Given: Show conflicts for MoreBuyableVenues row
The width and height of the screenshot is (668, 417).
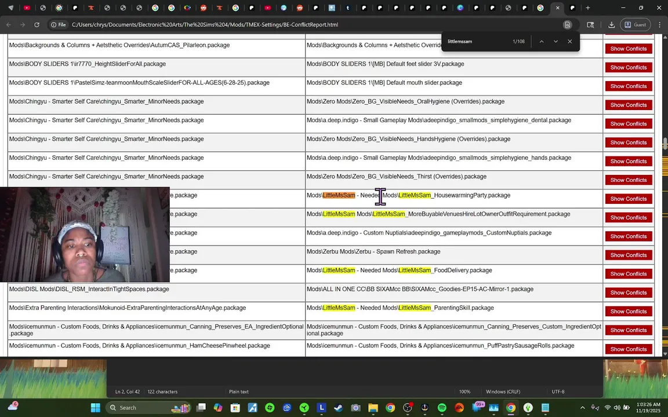Looking at the screenshot, I should pos(629,217).
